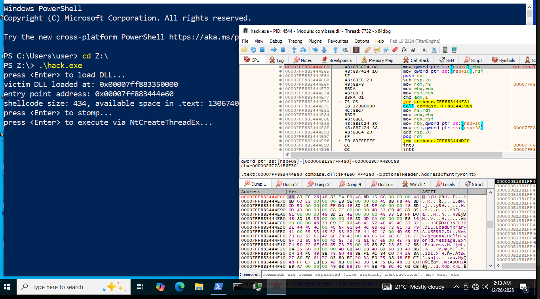Switch to the Memory Map tab
Image resolution: width=540 pixels, height=299 pixels.
click(377, 60)
